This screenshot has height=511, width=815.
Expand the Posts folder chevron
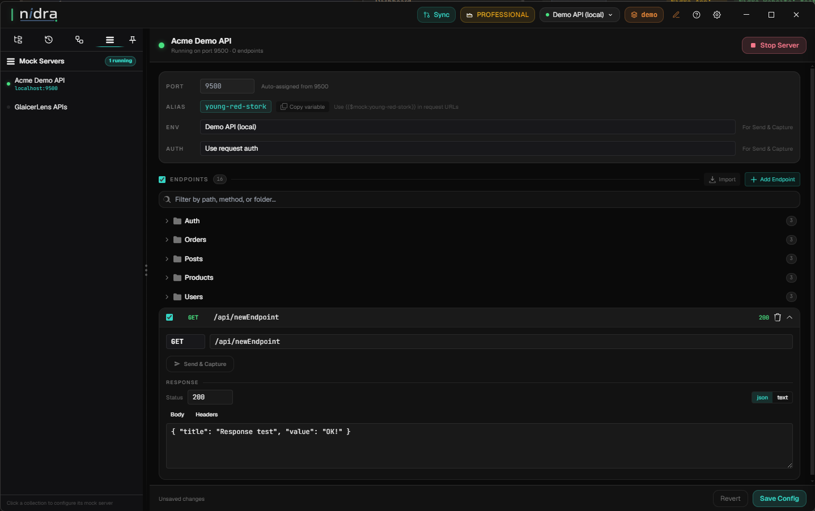[x=167, y=259]
